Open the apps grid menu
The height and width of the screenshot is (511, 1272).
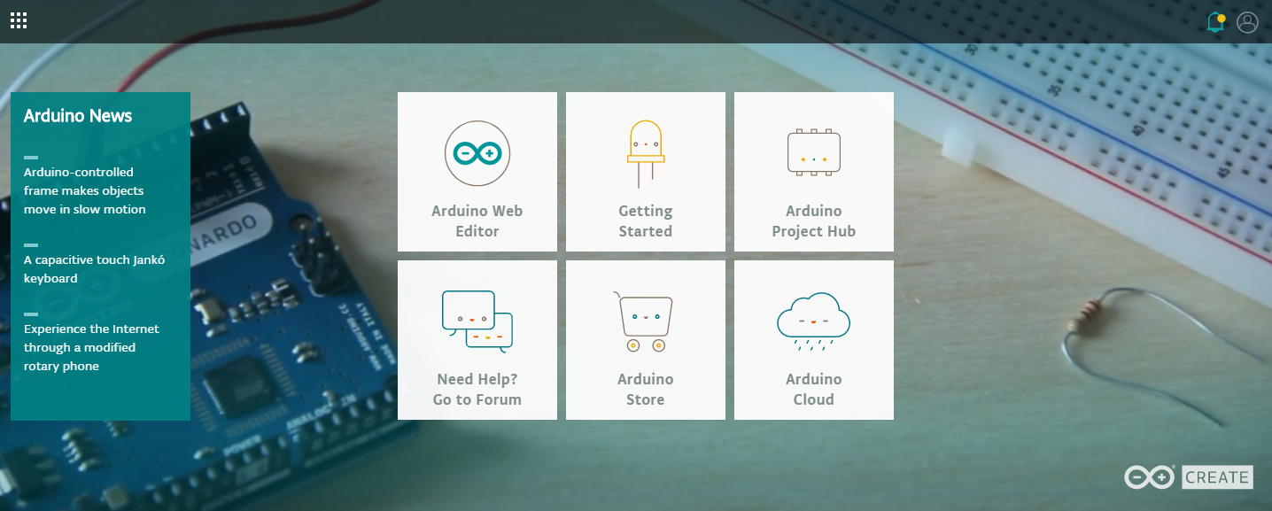pyautogui.click(x=19, y=19)
